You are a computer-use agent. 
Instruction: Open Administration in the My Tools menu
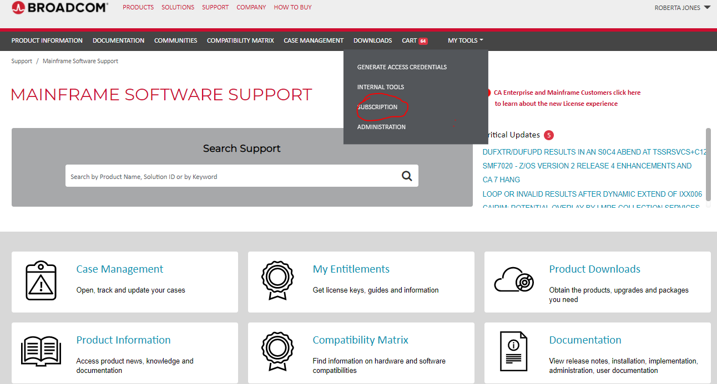(381, 127)
